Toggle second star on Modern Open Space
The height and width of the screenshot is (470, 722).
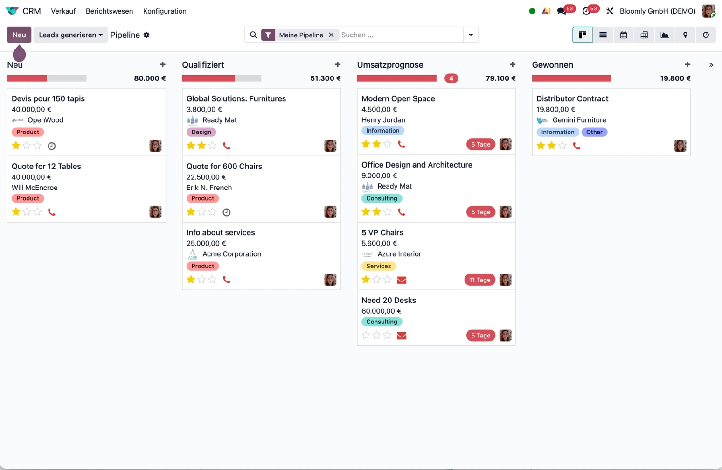[377, 144]
